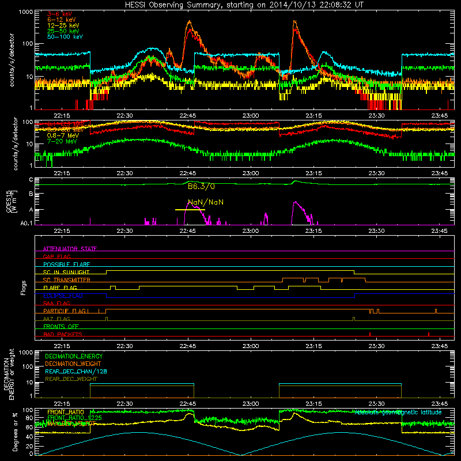This screenshot has width=461, height=461.
Task: Click the green 25-50 keV legend label
Action: click(63, 31)
